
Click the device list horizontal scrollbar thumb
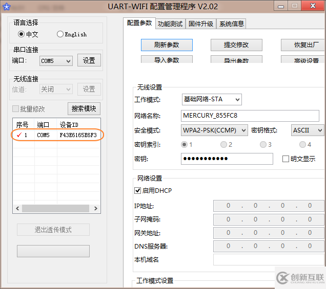(55, 209)
